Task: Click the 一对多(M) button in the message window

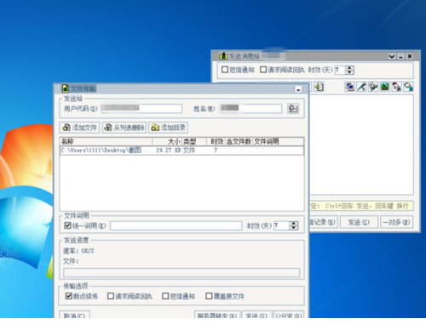Action: (x=396, y=222)
